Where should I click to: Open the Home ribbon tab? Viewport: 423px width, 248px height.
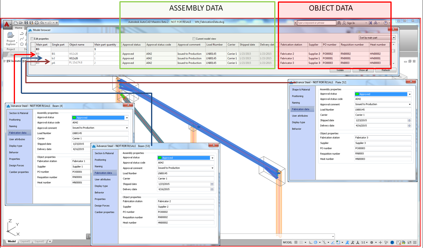click(x=19, y=28)
